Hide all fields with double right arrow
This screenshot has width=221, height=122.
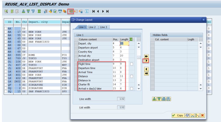pos(146,56)
